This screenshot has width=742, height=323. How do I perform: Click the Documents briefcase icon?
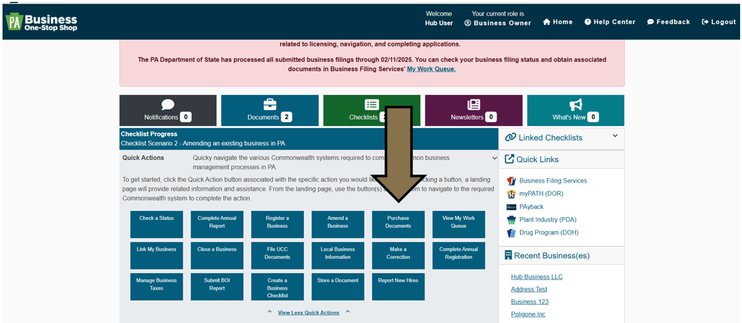click(x=270, y=105)
